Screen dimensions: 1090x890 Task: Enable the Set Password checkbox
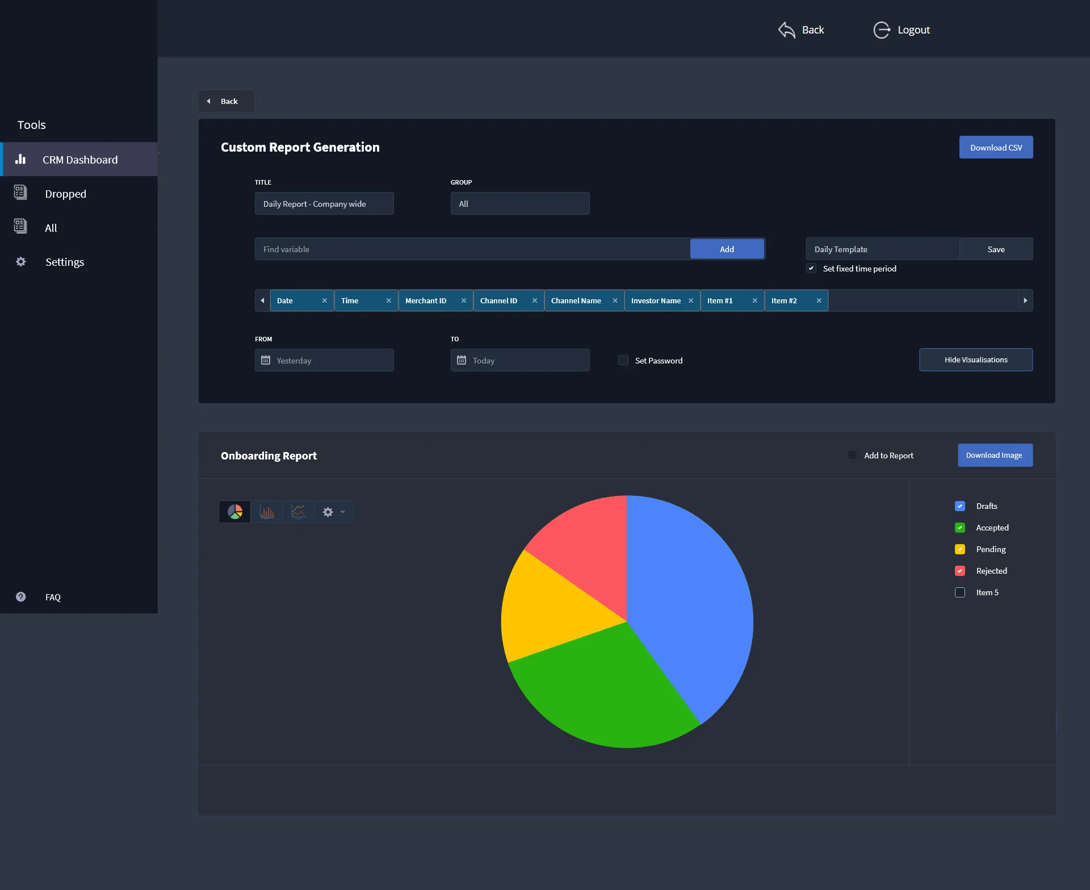pos(623,361)
